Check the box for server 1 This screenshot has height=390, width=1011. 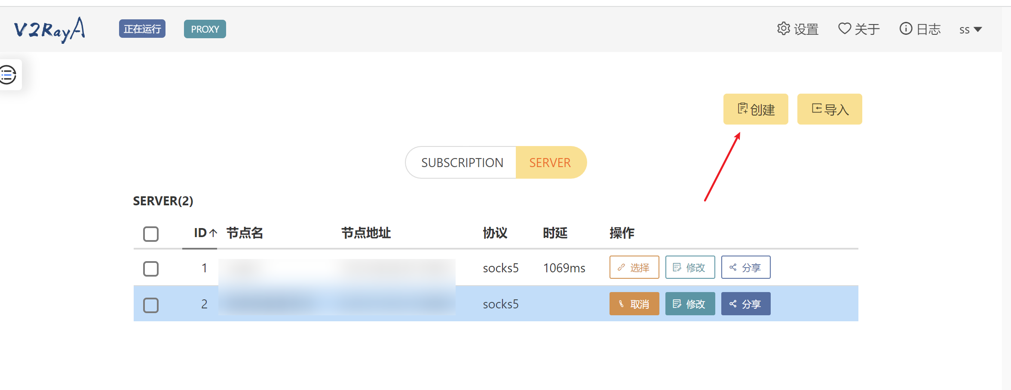151,269
